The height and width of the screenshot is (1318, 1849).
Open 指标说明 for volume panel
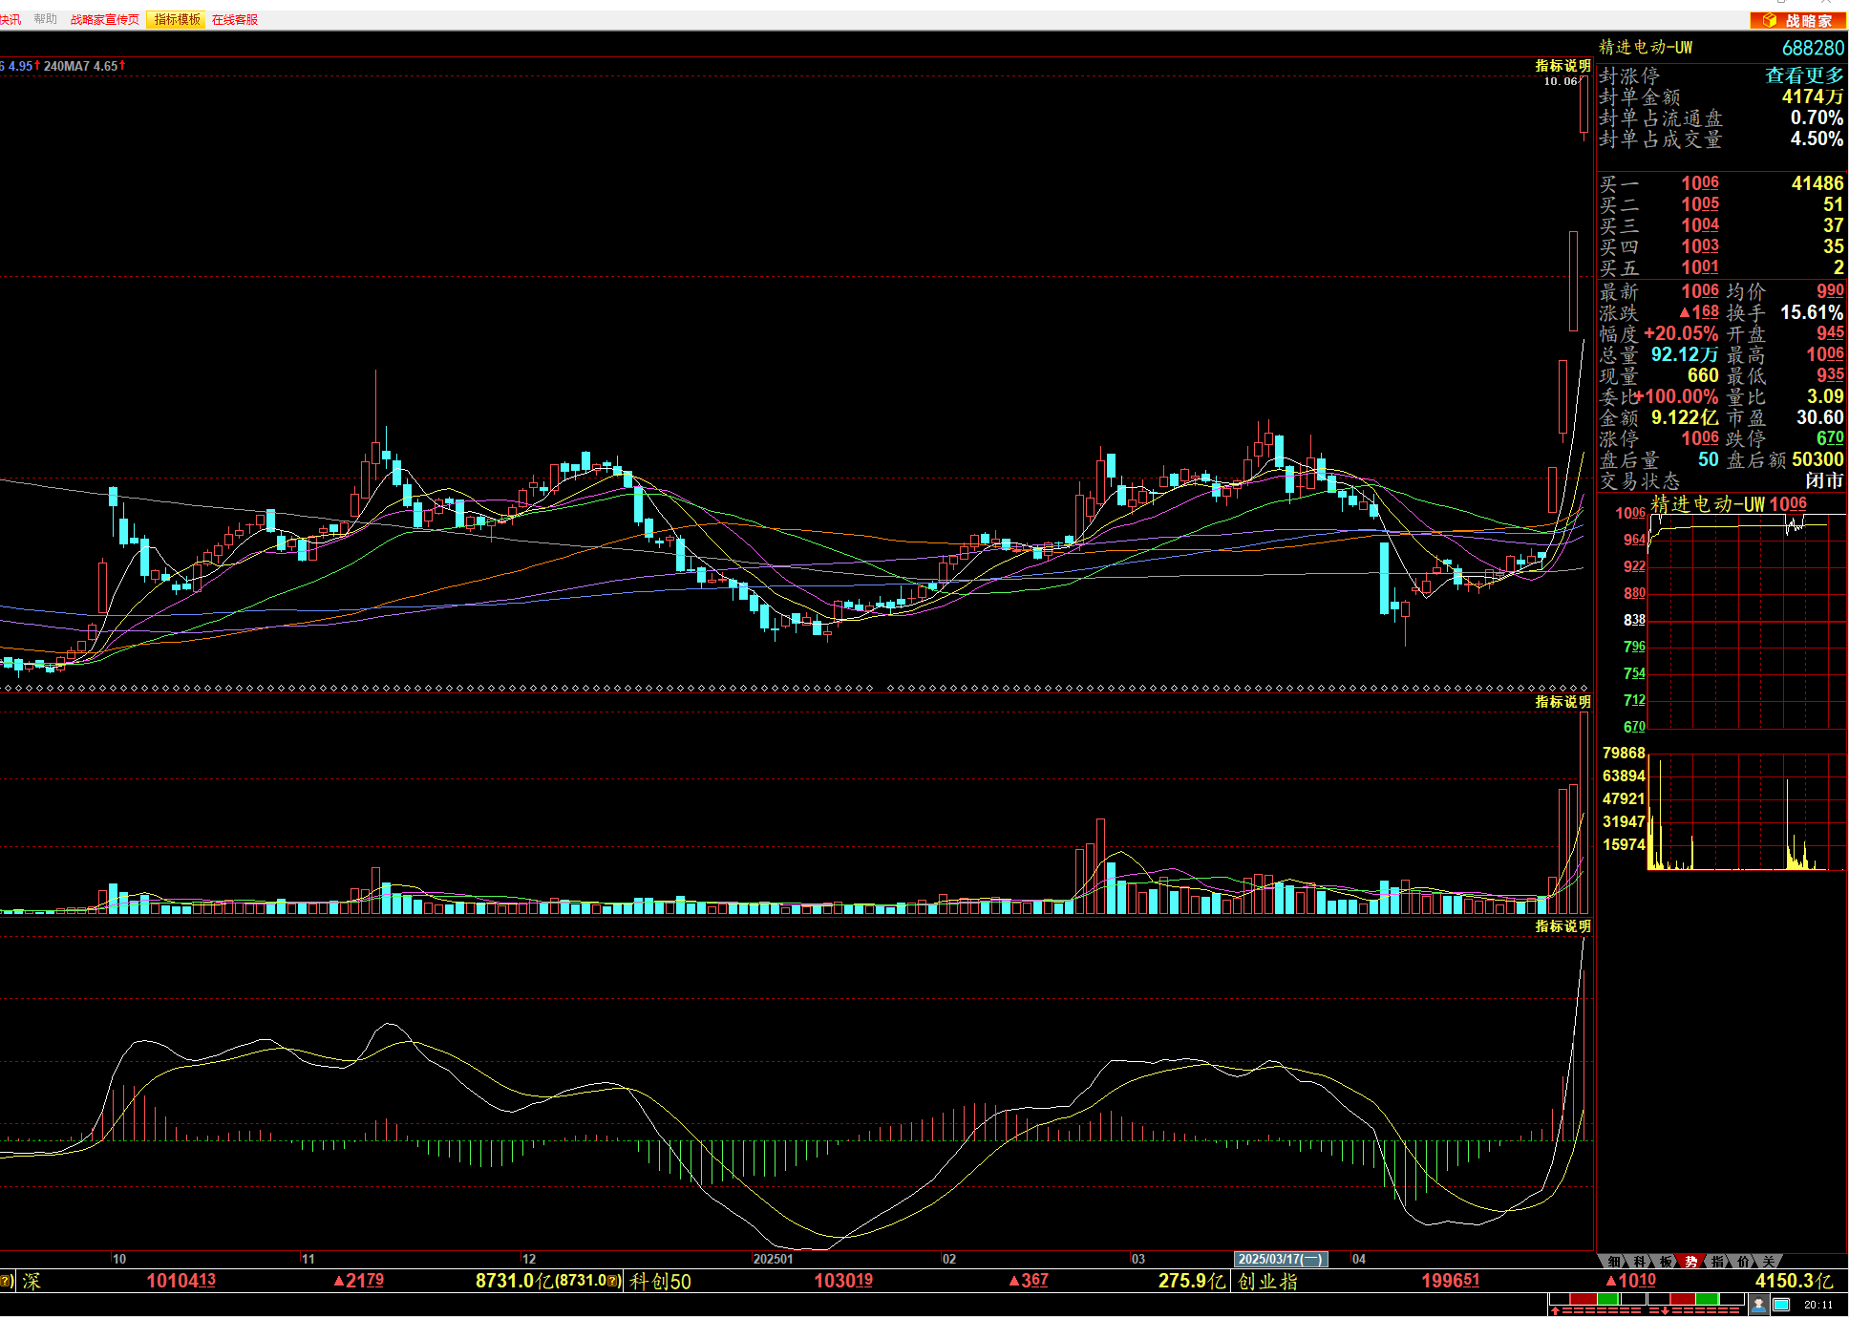tap(1562, 702)
